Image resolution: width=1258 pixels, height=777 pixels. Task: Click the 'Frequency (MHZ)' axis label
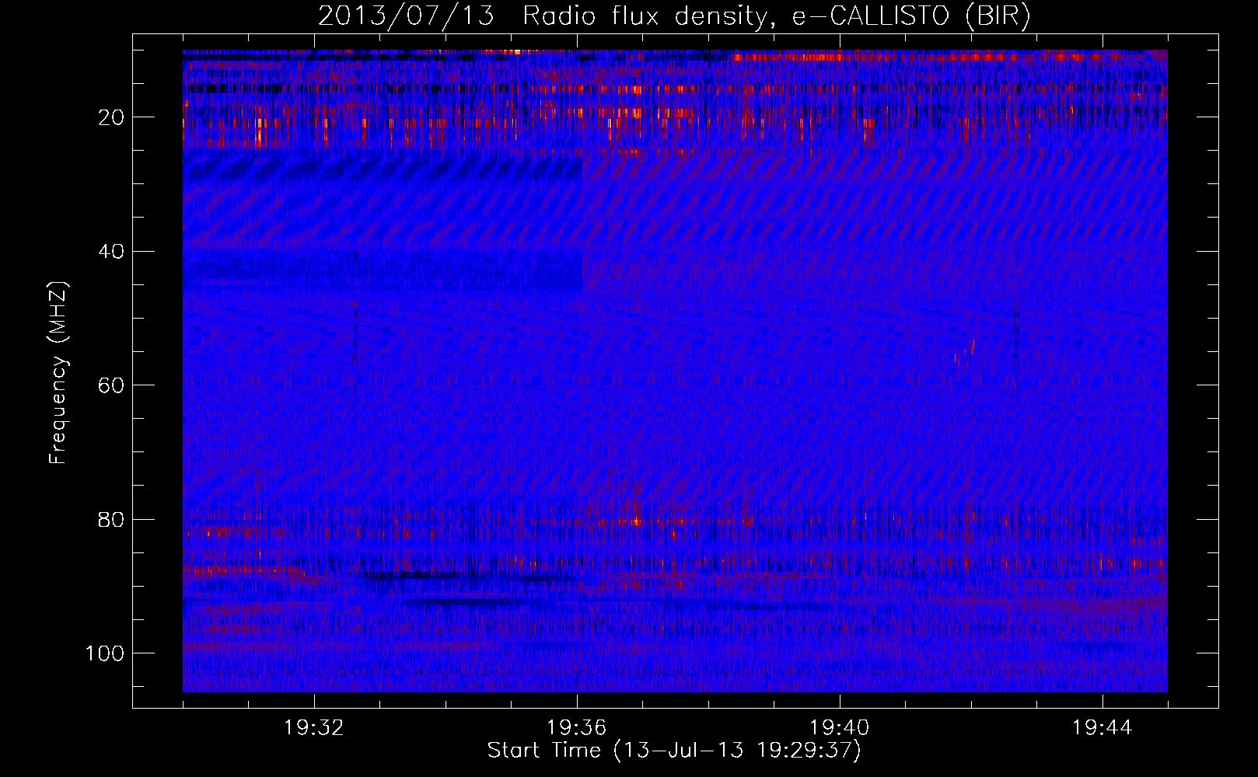58,373
